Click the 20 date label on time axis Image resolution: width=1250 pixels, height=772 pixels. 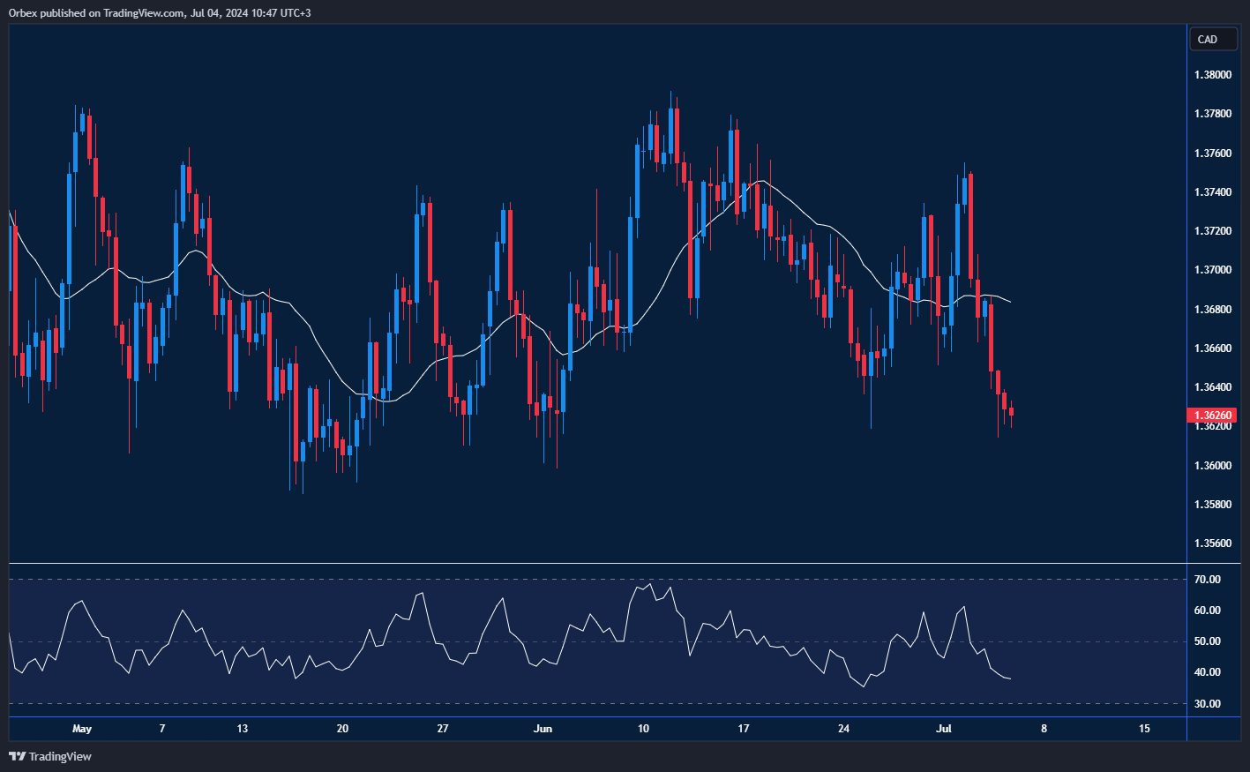tap(342, 729)
